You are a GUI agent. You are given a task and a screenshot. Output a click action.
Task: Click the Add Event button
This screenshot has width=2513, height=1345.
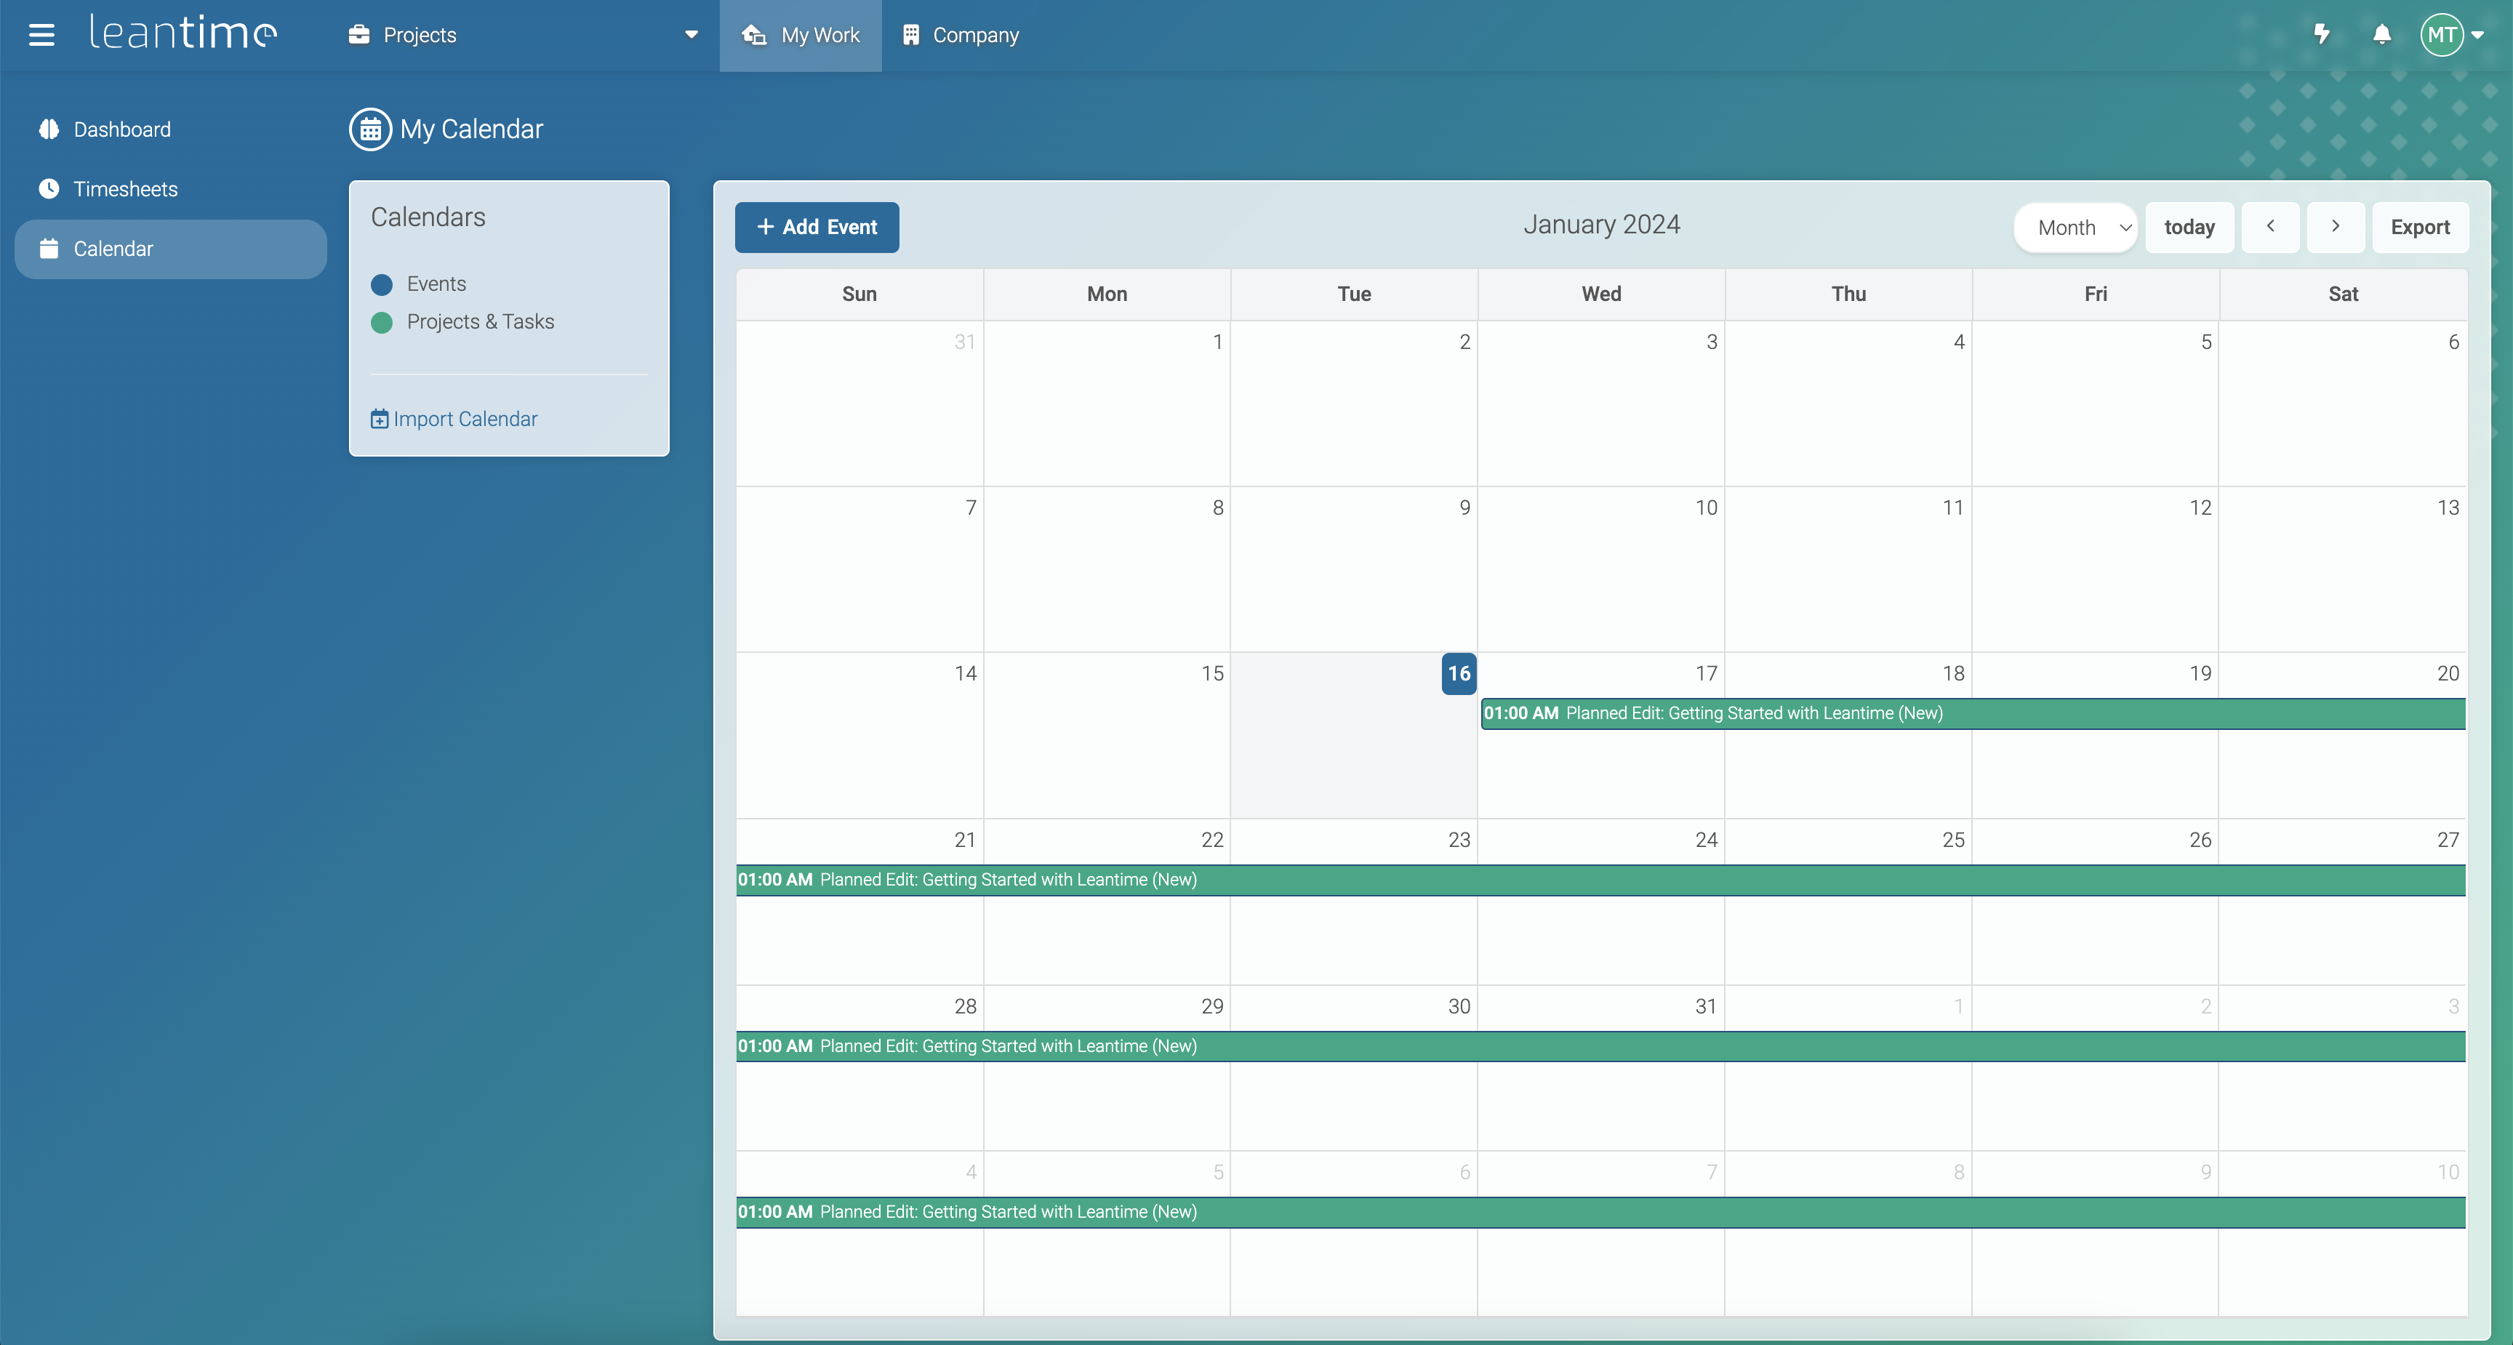click(817, 226)
